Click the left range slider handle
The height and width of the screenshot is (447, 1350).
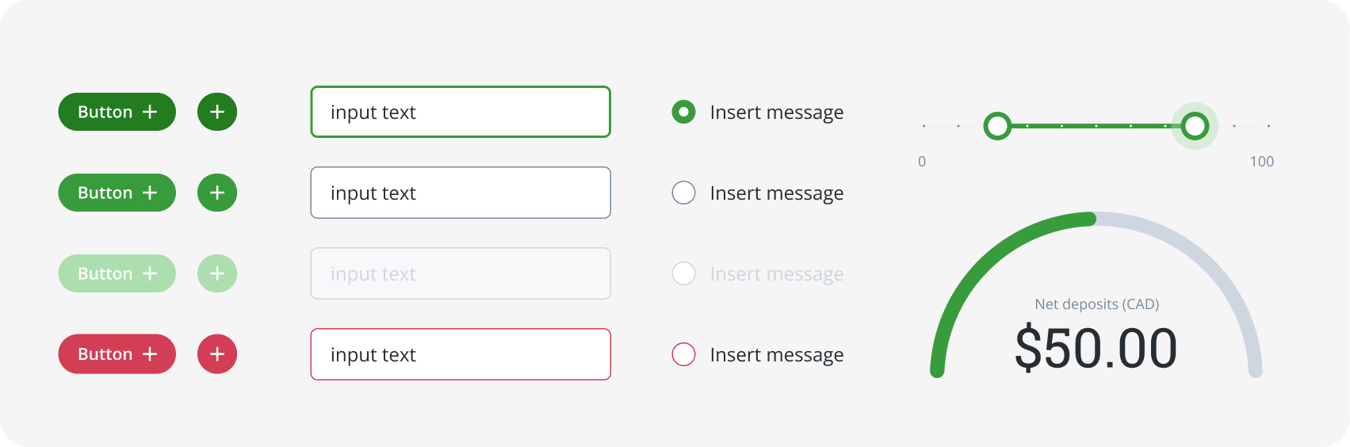(997, 126)
